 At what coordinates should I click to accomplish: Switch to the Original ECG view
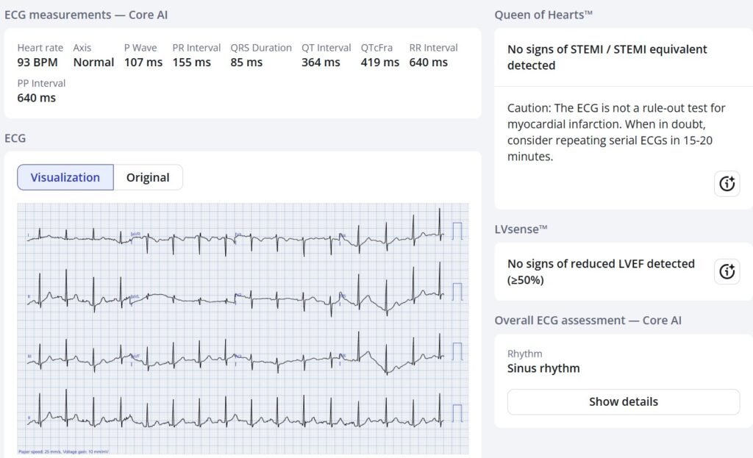[148, 177]
